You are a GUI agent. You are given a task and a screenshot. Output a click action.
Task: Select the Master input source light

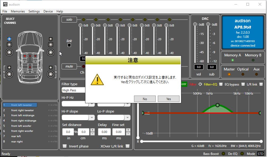click(229, 74)
